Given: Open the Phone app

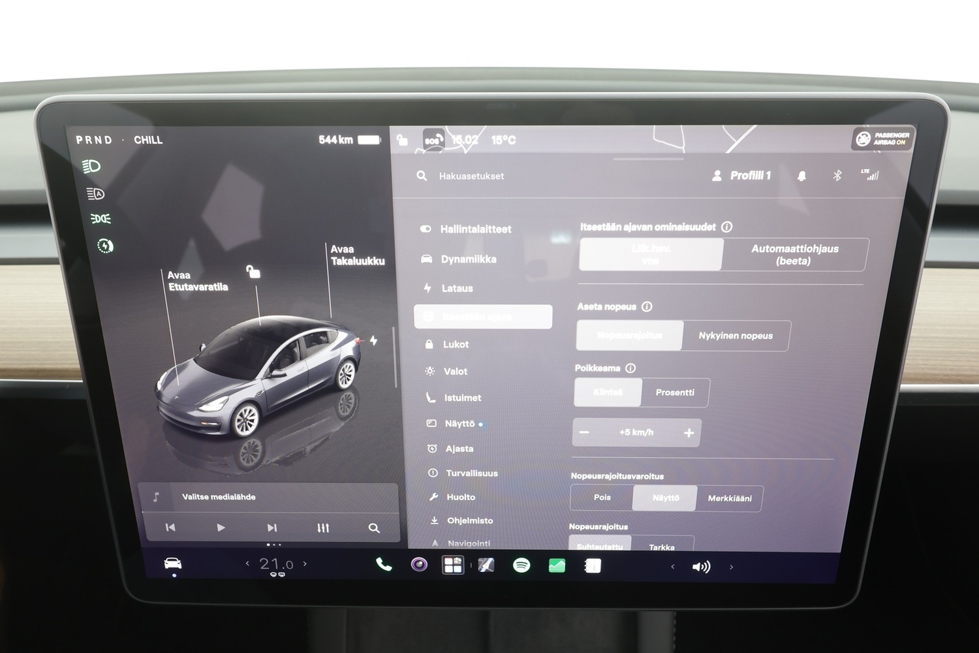Looking at the screenshot, I should [384, 564].
